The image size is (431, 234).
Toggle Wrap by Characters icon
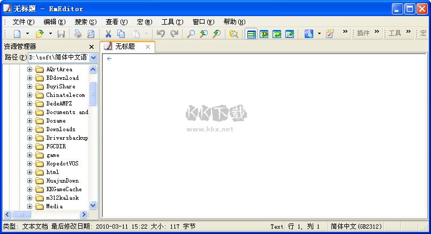click(264, 34)
